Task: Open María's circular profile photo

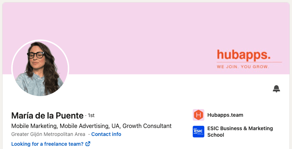Action: pyautogui.click(x=40, y=69)
